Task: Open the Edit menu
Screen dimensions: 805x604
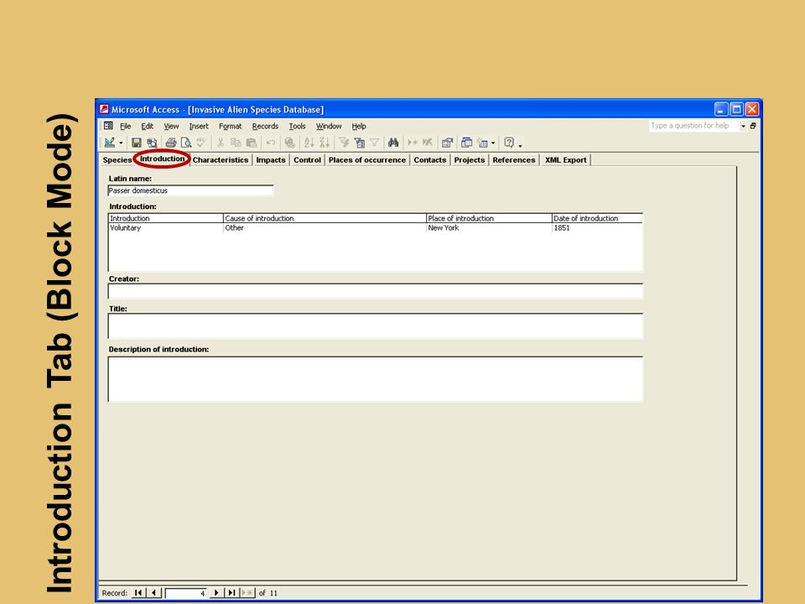Action: tap(148, 126)
